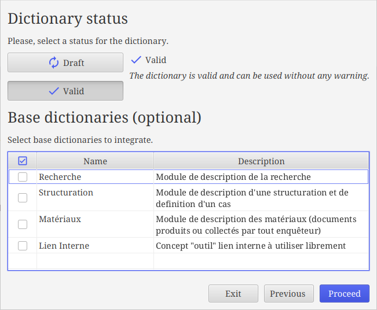
Task: Select the Lien Interne name cell
Action: (x=95, y=246)
